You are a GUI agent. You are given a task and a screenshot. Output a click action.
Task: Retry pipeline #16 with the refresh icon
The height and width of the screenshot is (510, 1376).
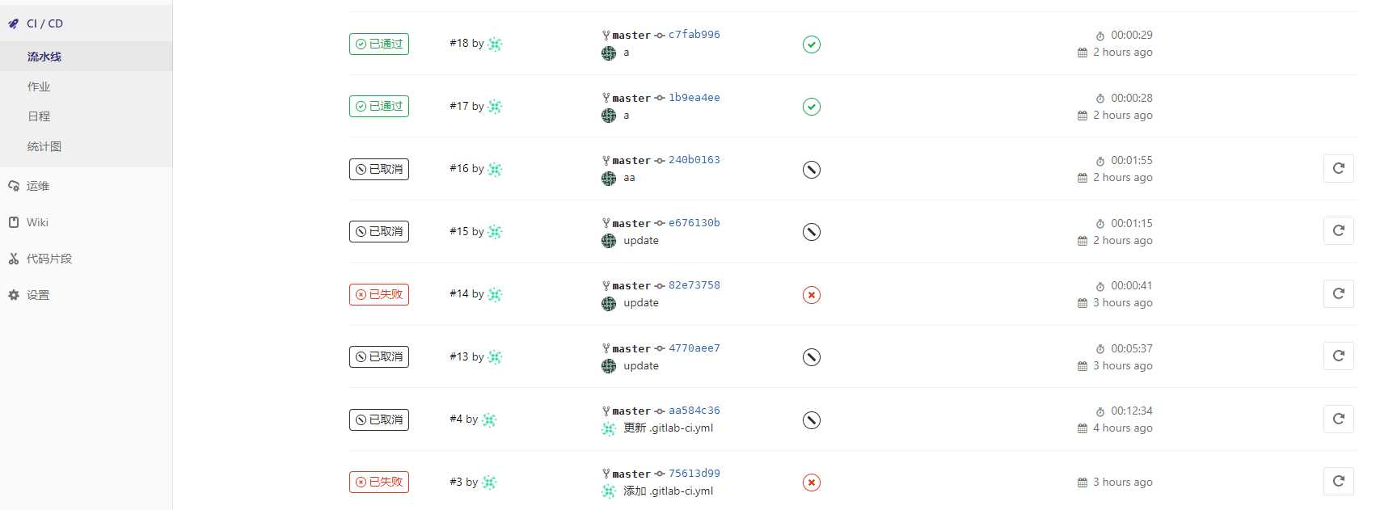click(1338, 168)
